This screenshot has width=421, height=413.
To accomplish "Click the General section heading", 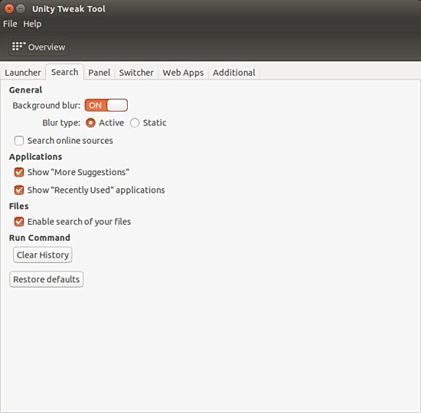I will [x=25, y=90].
